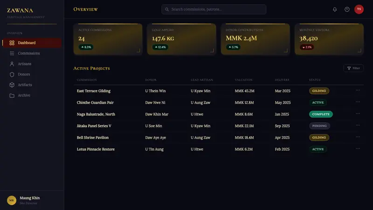Screen dimensions: 373x210
Task: Click Active status of Lotus Pinnacle Restore
Action: point(318,149)
